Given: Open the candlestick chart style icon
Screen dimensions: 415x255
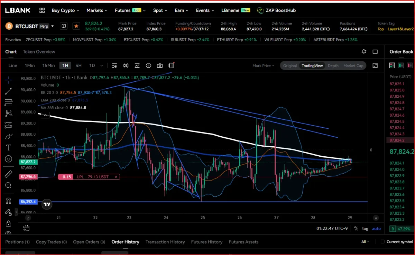Looking at the screenshot, I should [x=126, y=66].
